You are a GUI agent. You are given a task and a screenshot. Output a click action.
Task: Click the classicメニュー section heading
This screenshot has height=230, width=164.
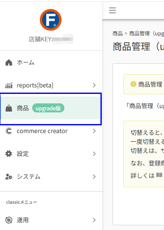coord(21,202)
